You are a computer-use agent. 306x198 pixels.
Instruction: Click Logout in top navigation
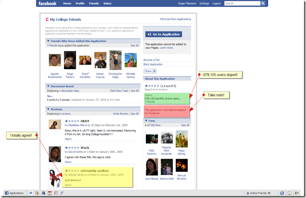pos(216,3)
